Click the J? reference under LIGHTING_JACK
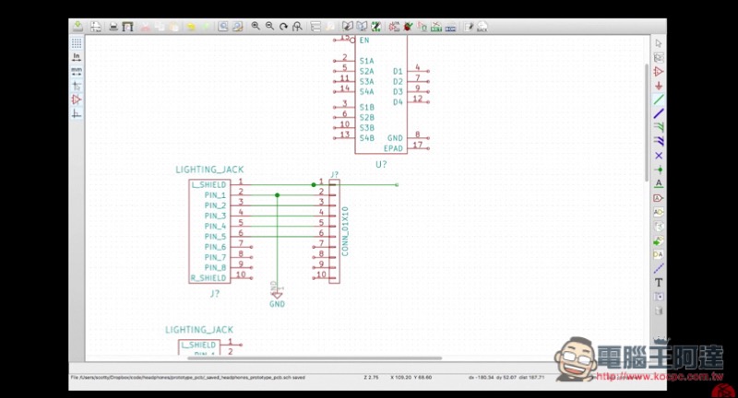738x398 pixels. [x=215, y=294]
